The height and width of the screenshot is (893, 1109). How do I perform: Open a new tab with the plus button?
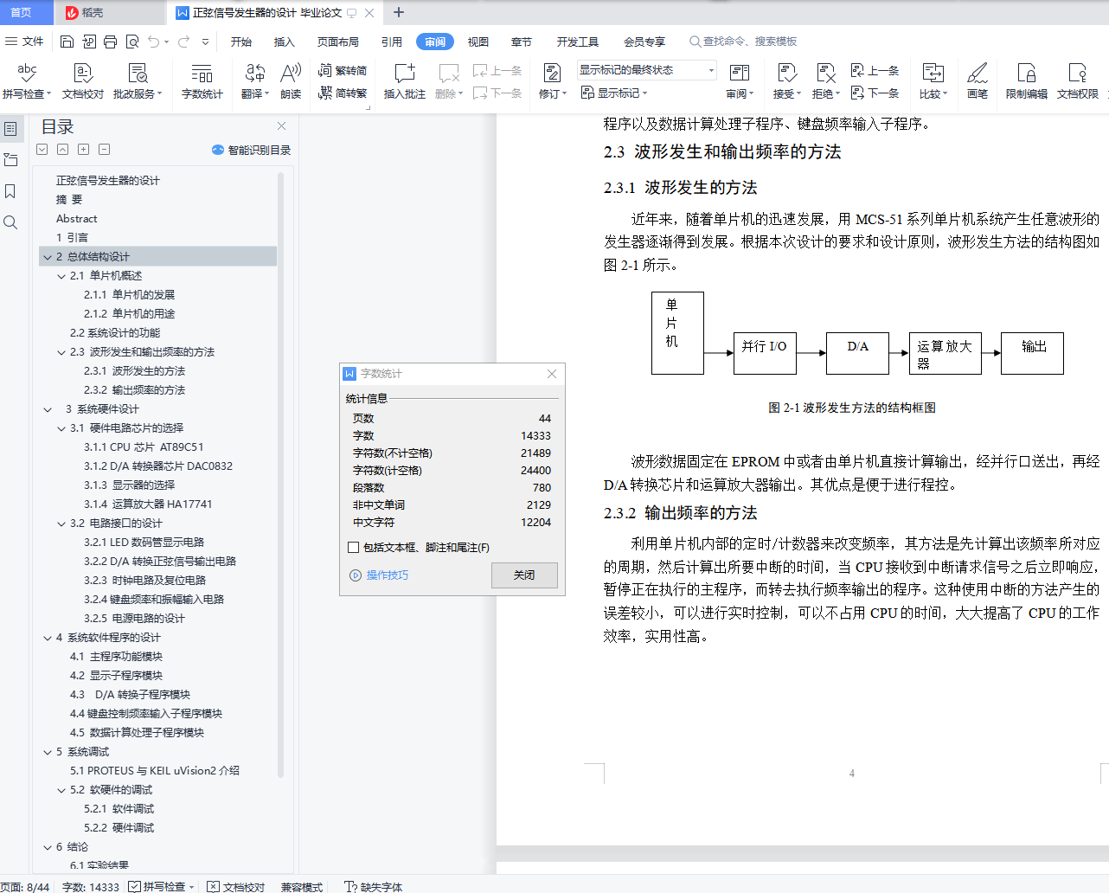pyautogui.click(x=399, y=12)
